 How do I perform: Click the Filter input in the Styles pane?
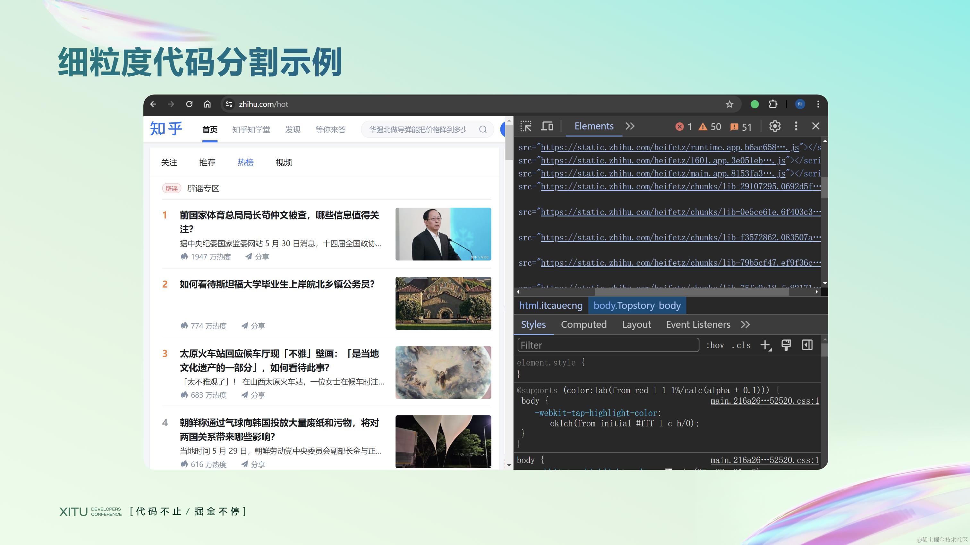point(607,345)
